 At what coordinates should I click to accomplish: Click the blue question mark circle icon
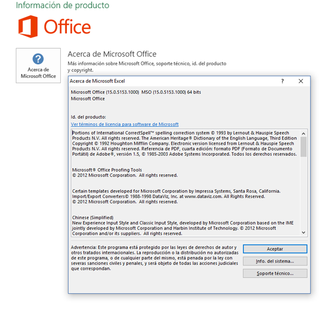coord(38,59)
